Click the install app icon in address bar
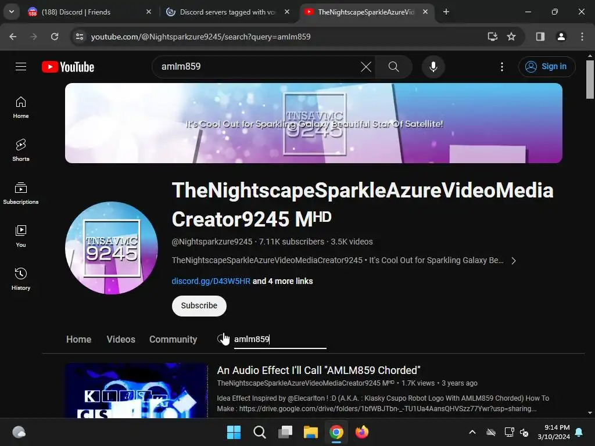Image resolution: width=595 pixels, height=446 pixels. coord(492,37)
